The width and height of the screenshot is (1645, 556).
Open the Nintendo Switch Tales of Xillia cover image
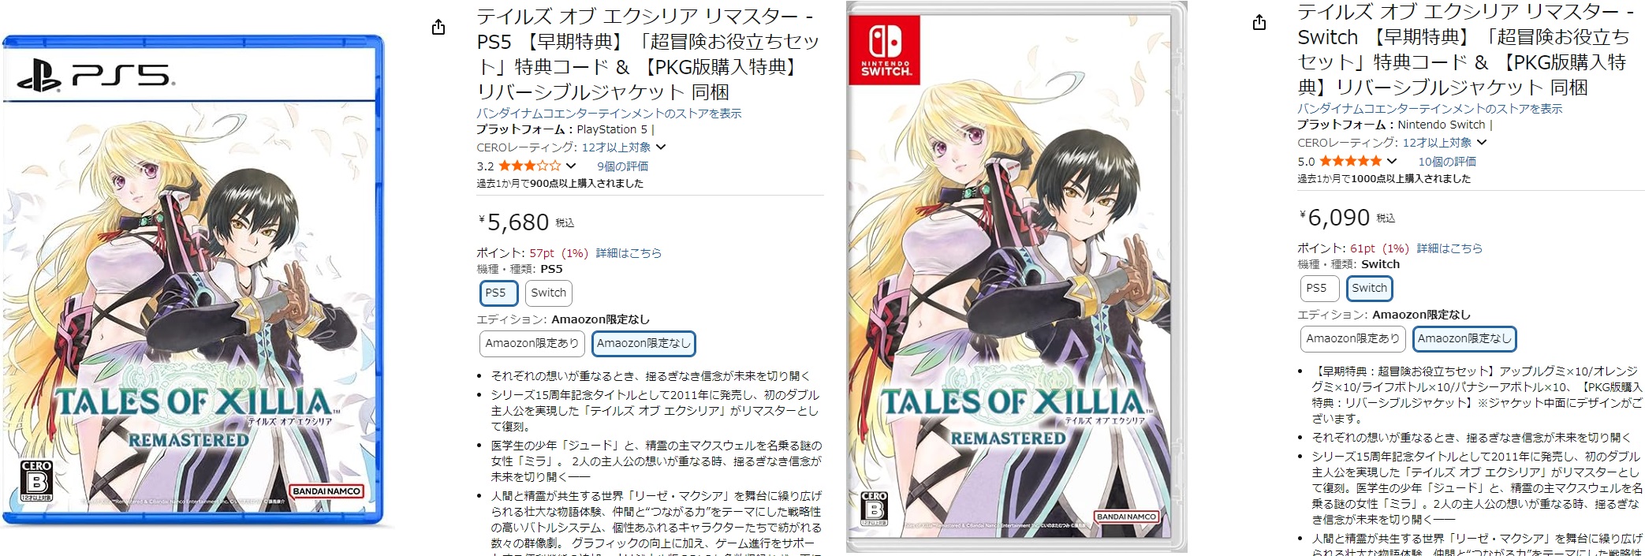(x=1016, y=278)
